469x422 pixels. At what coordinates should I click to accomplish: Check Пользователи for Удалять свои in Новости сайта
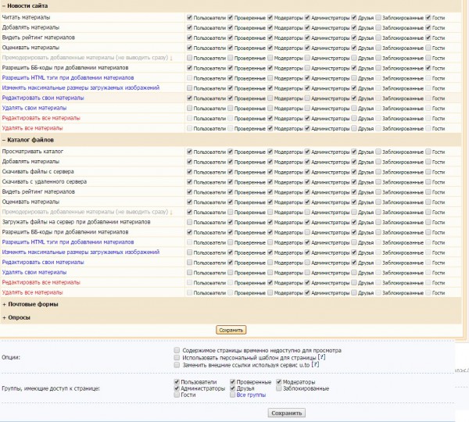pyautogui.click(x=189, y=108)
